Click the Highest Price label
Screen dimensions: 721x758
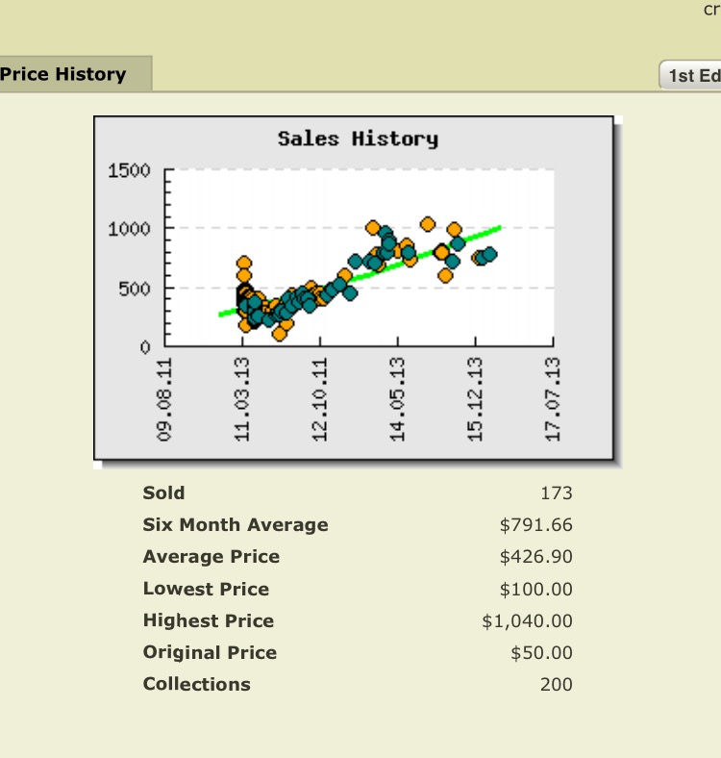click(209, 620)
